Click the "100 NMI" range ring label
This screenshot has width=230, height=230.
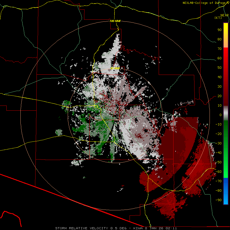pos(115,21)
